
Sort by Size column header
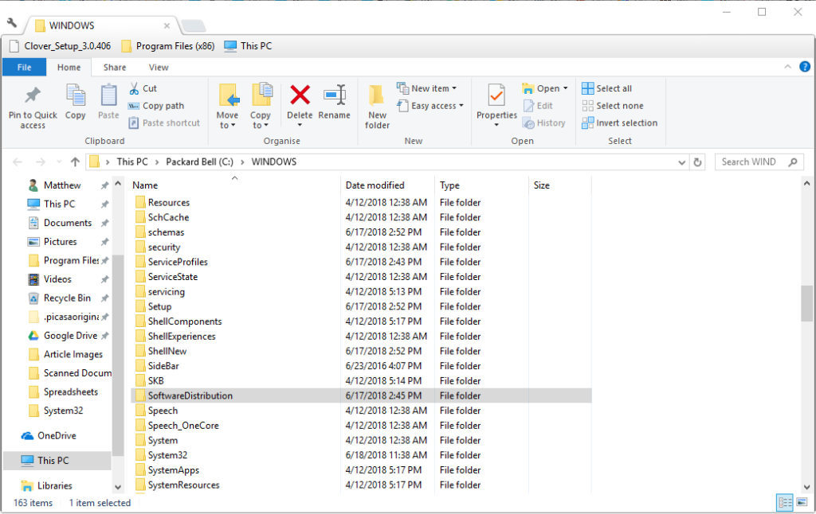click(560, 185)
